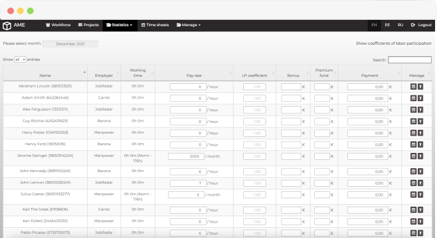The width and height of the screenshot is (437, 238).
Task: Open calendar icon for Jerome Salinger
Action: click(x=413, y=156)
